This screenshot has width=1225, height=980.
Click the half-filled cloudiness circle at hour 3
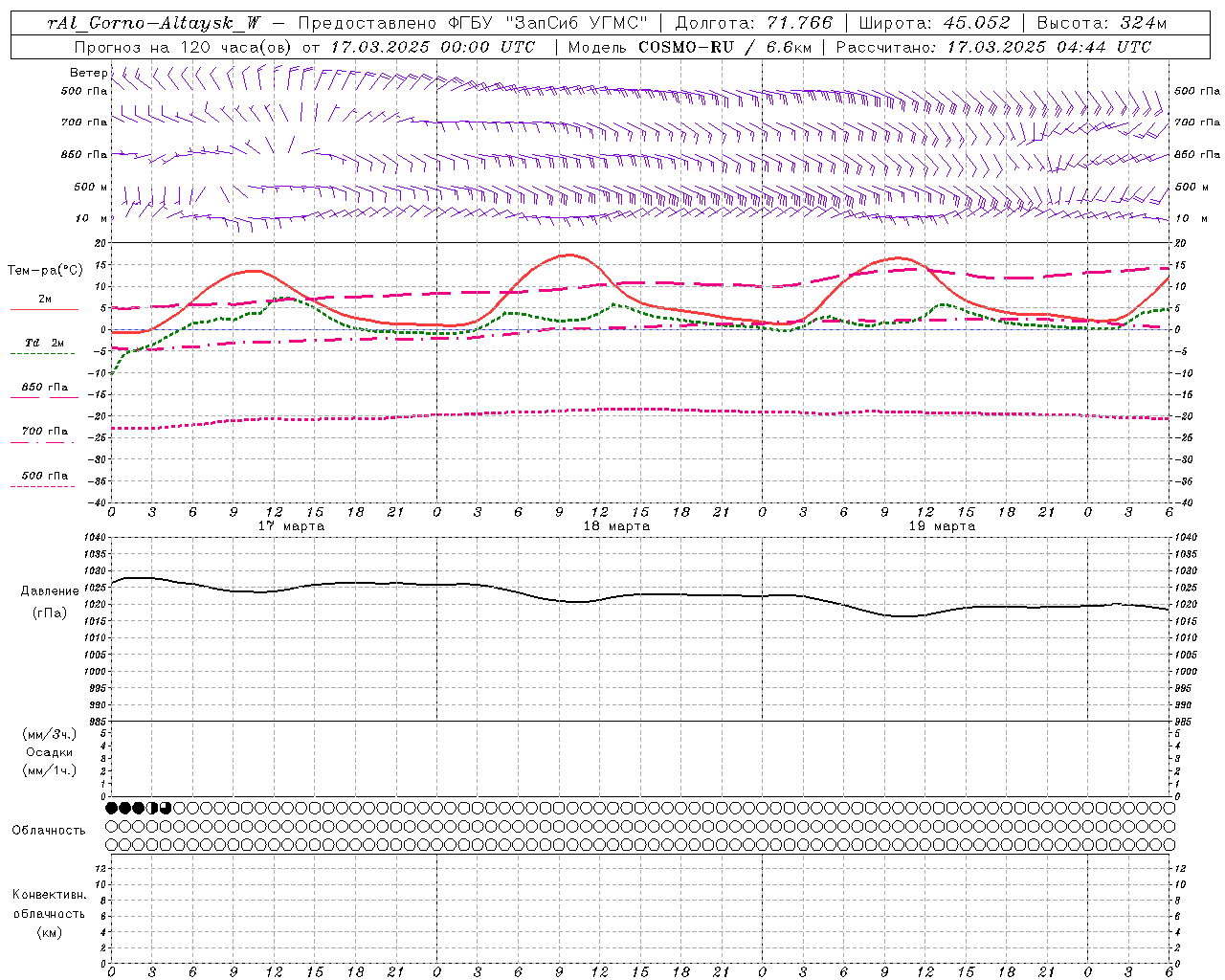[x=152, y=808]
